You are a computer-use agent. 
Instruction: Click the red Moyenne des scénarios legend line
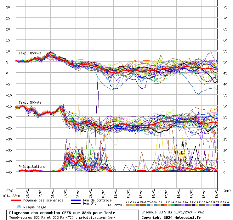(16, 200)
